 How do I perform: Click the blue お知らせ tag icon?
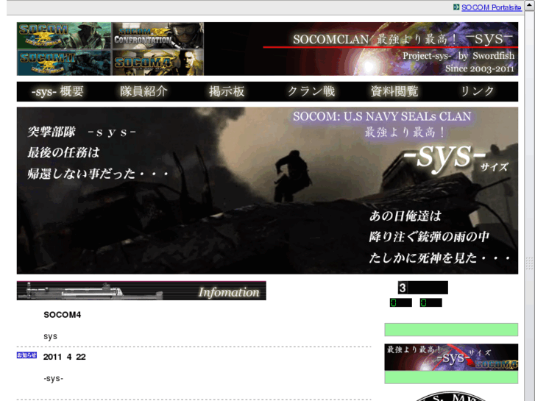click(x=26, y=355)
